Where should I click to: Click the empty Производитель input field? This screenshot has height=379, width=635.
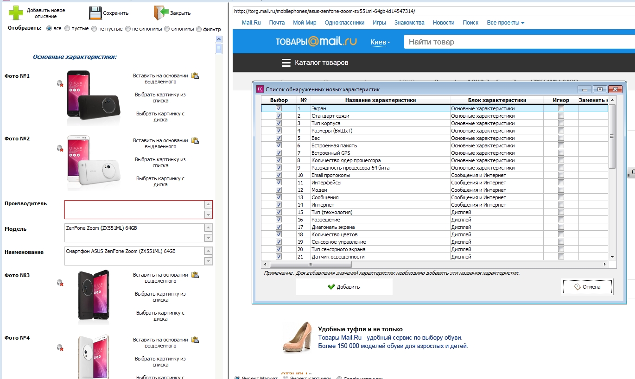[134, 209]
